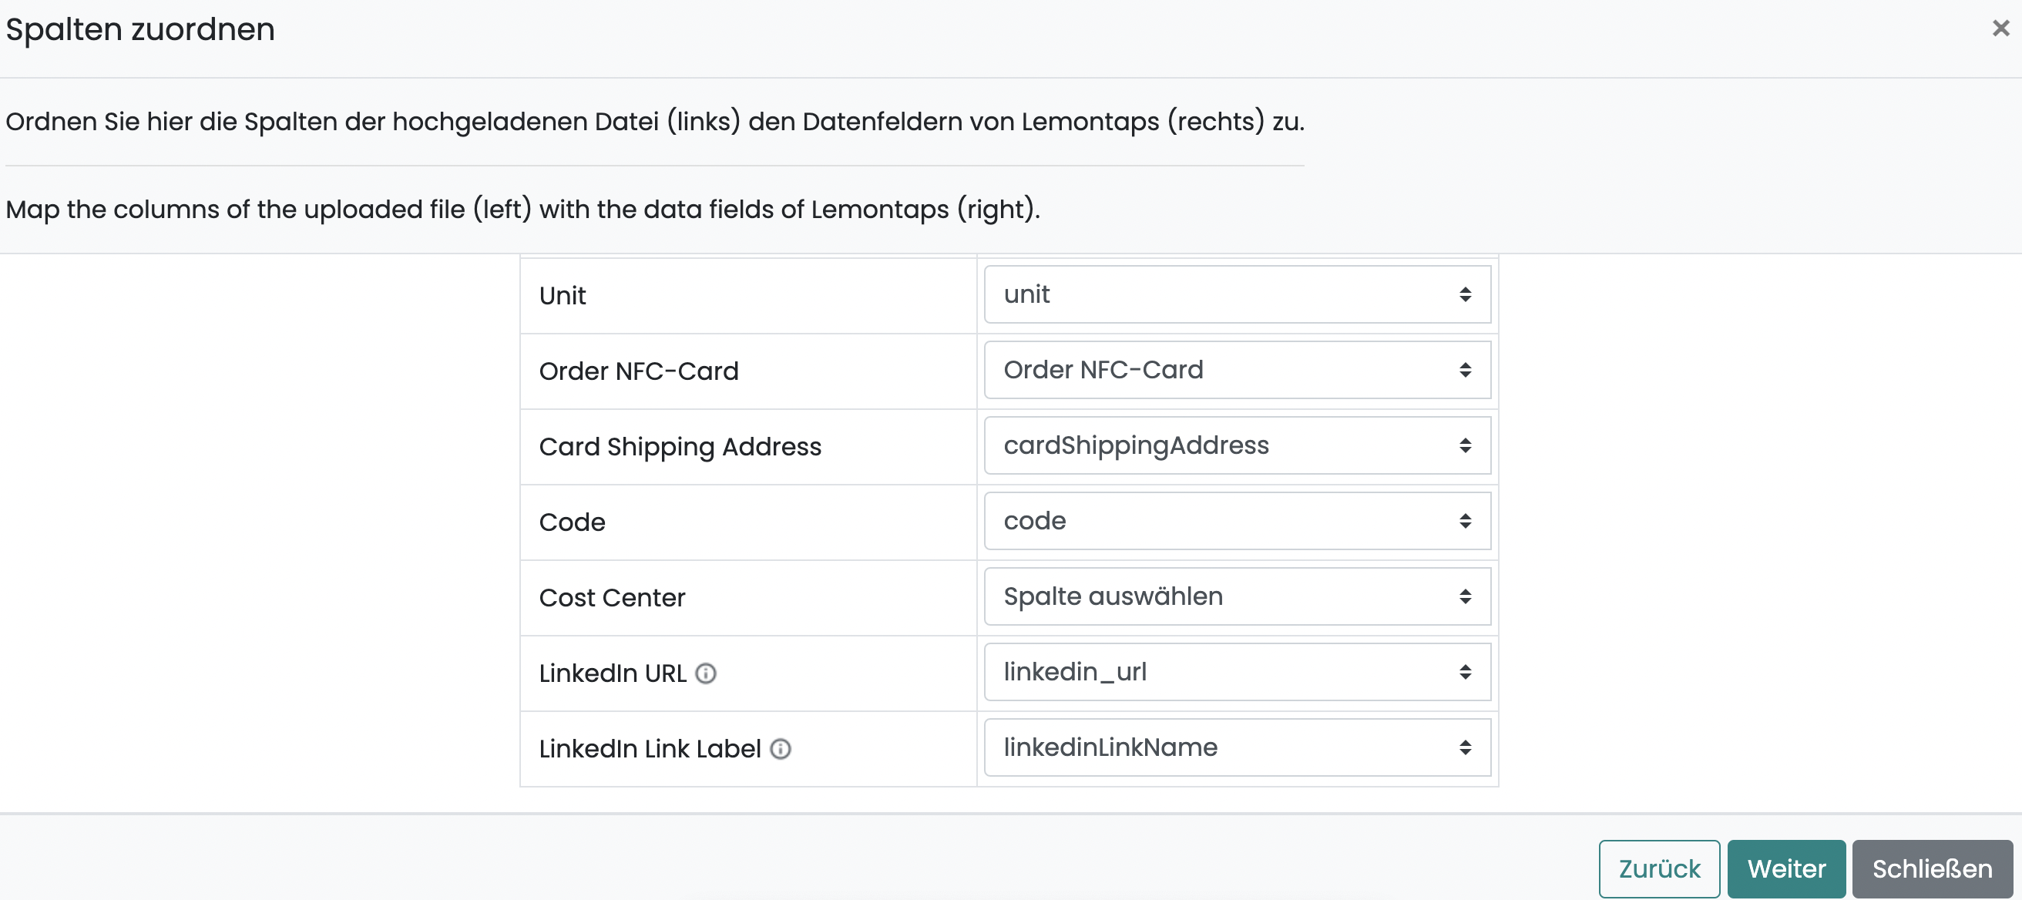The image size is (2022, 900).
Task: Open the Order NFC-Card mapping dropdown
Action: (1237, 370)
